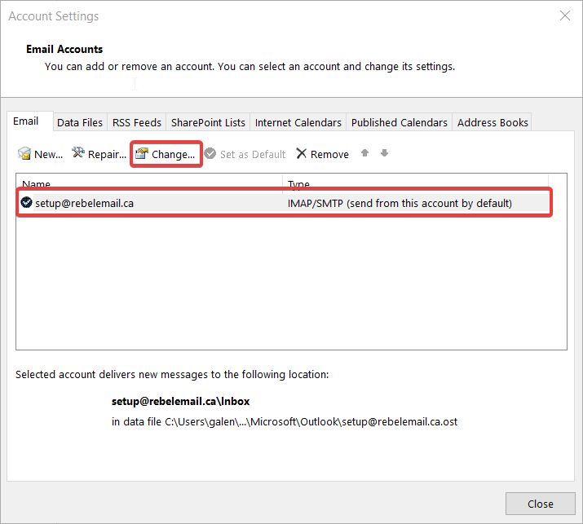Click the Repair... button label
This screenshot has height=524, width=583.
tap(107, 155)
